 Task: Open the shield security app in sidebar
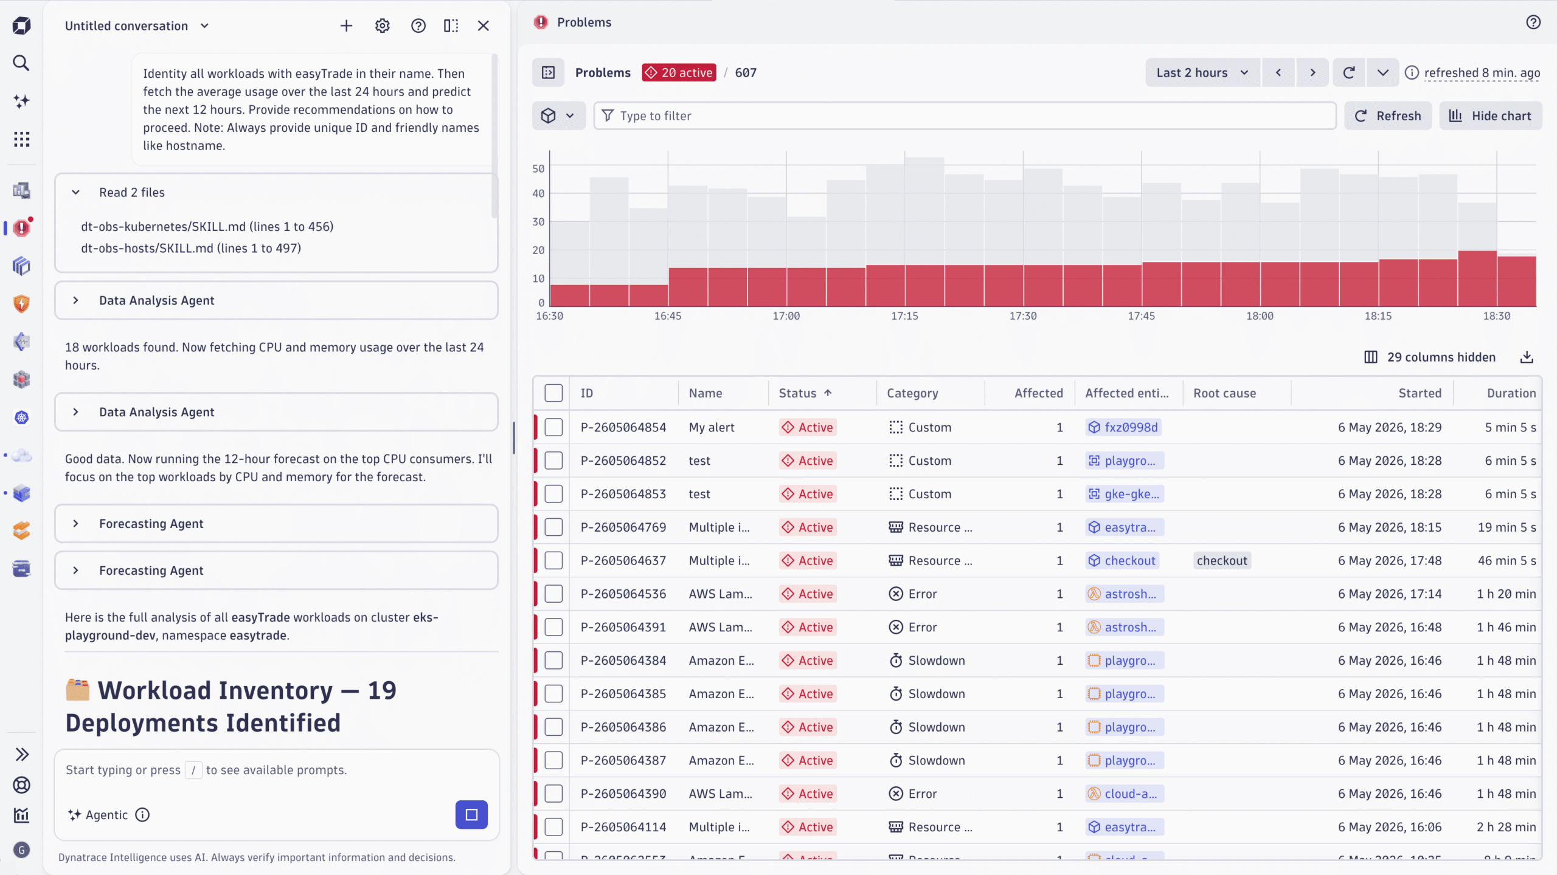point(21,304)
